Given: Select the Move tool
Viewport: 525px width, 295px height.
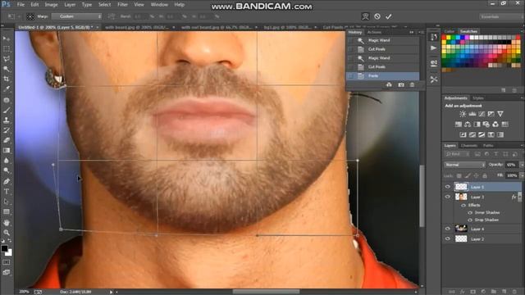Looking at the screenshot, I should click(x=7, y=39).
